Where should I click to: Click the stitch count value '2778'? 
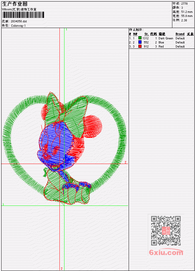tap(184, 3)
